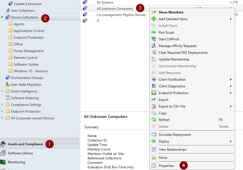This screenshot has width=243, height=170.
Task: Click the blue Export arrow icon
Action: pyautogui.click(x=153, y=99)
